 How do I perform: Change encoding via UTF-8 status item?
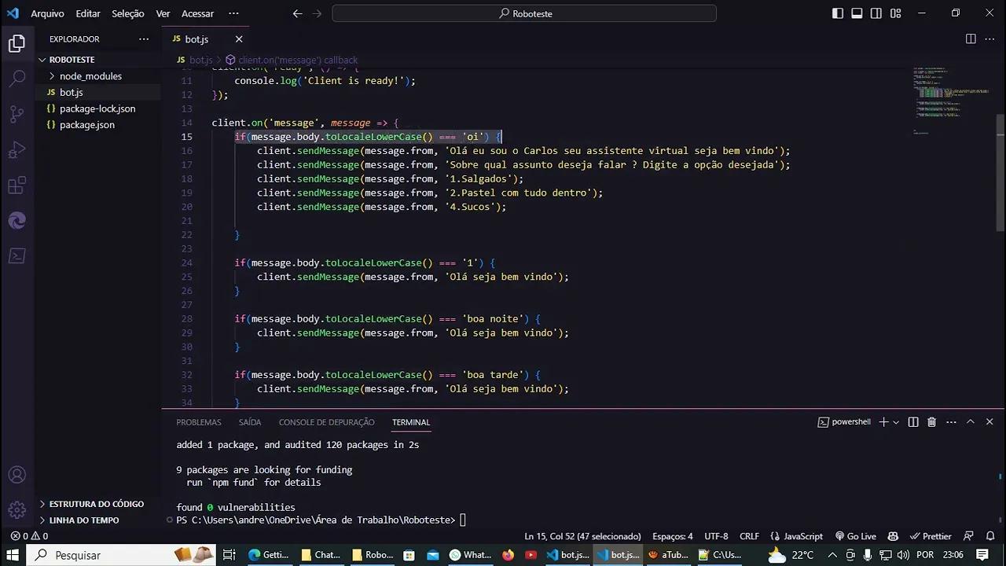[x=716, y=536]
